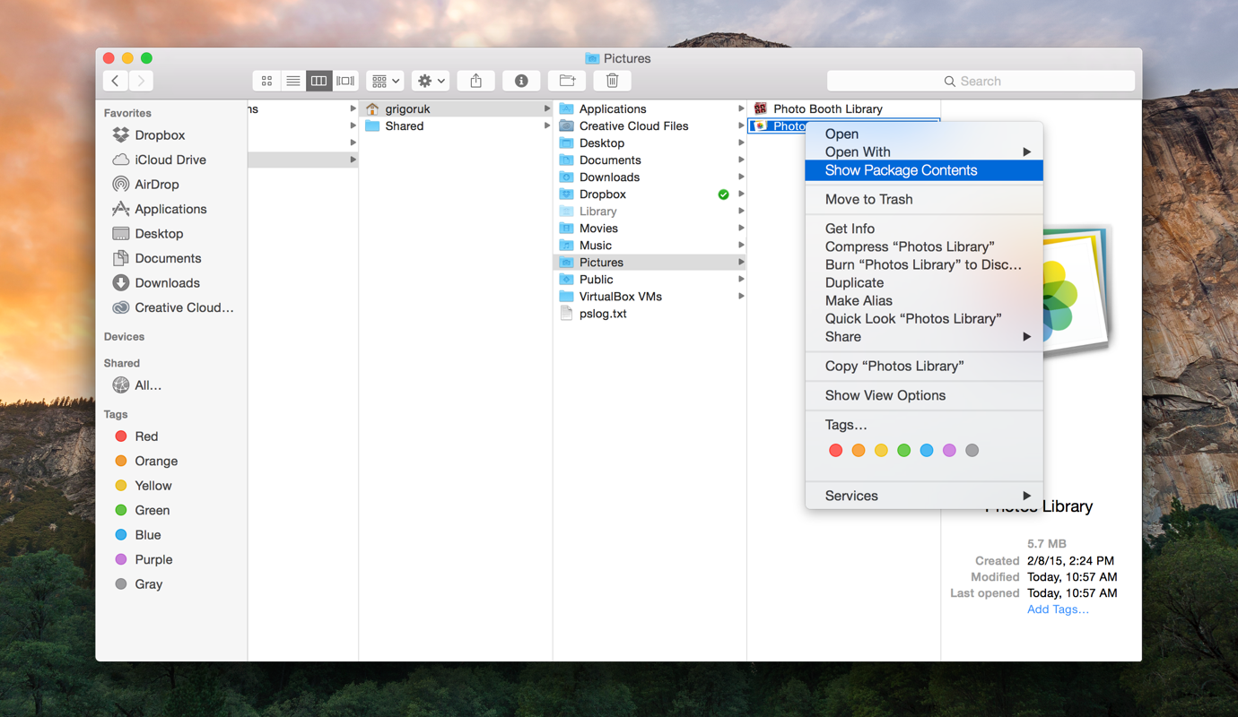The height and width of the screenshot is (717, 1238).
Task: Select the Photo Booth Library item
Action: point(844,108)
